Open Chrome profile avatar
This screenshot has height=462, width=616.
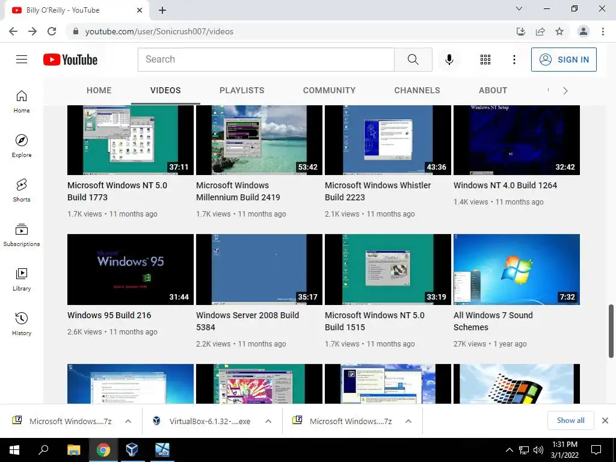[584, 31]
